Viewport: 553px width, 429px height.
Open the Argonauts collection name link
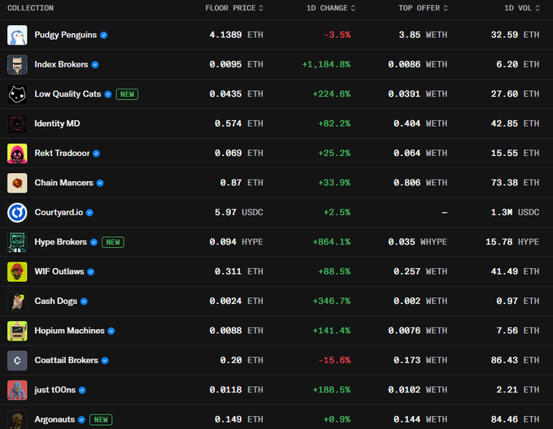point(54,419)
